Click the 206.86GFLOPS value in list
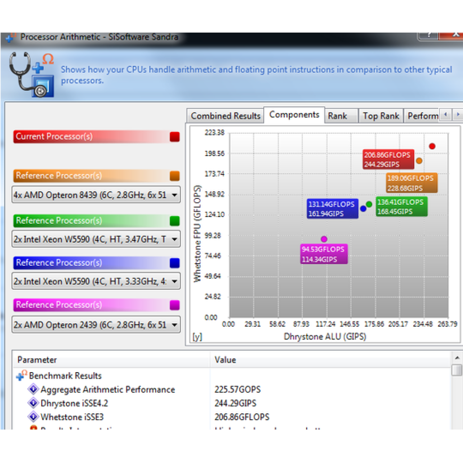 click(242, 417)
